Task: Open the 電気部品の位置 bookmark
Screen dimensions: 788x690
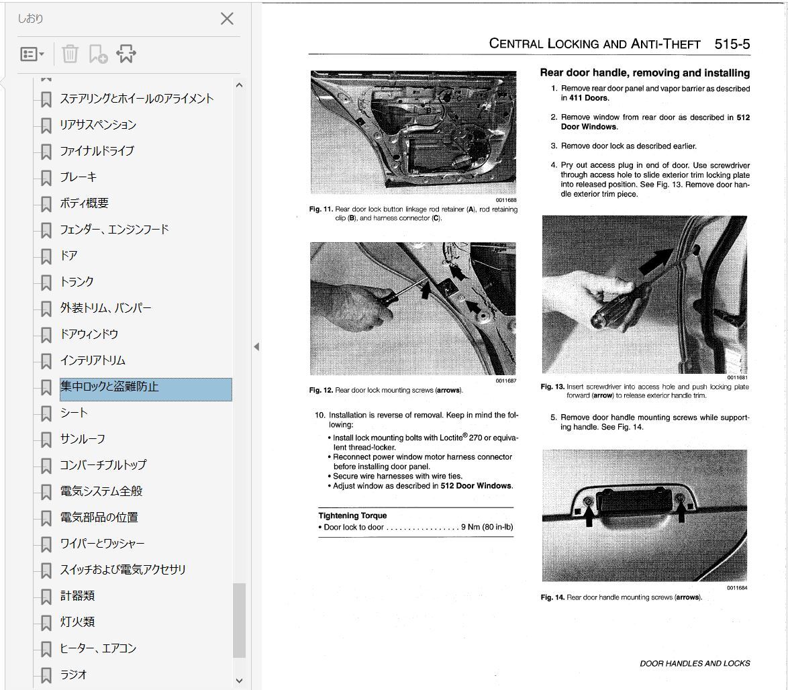Action: coord(99,517)
